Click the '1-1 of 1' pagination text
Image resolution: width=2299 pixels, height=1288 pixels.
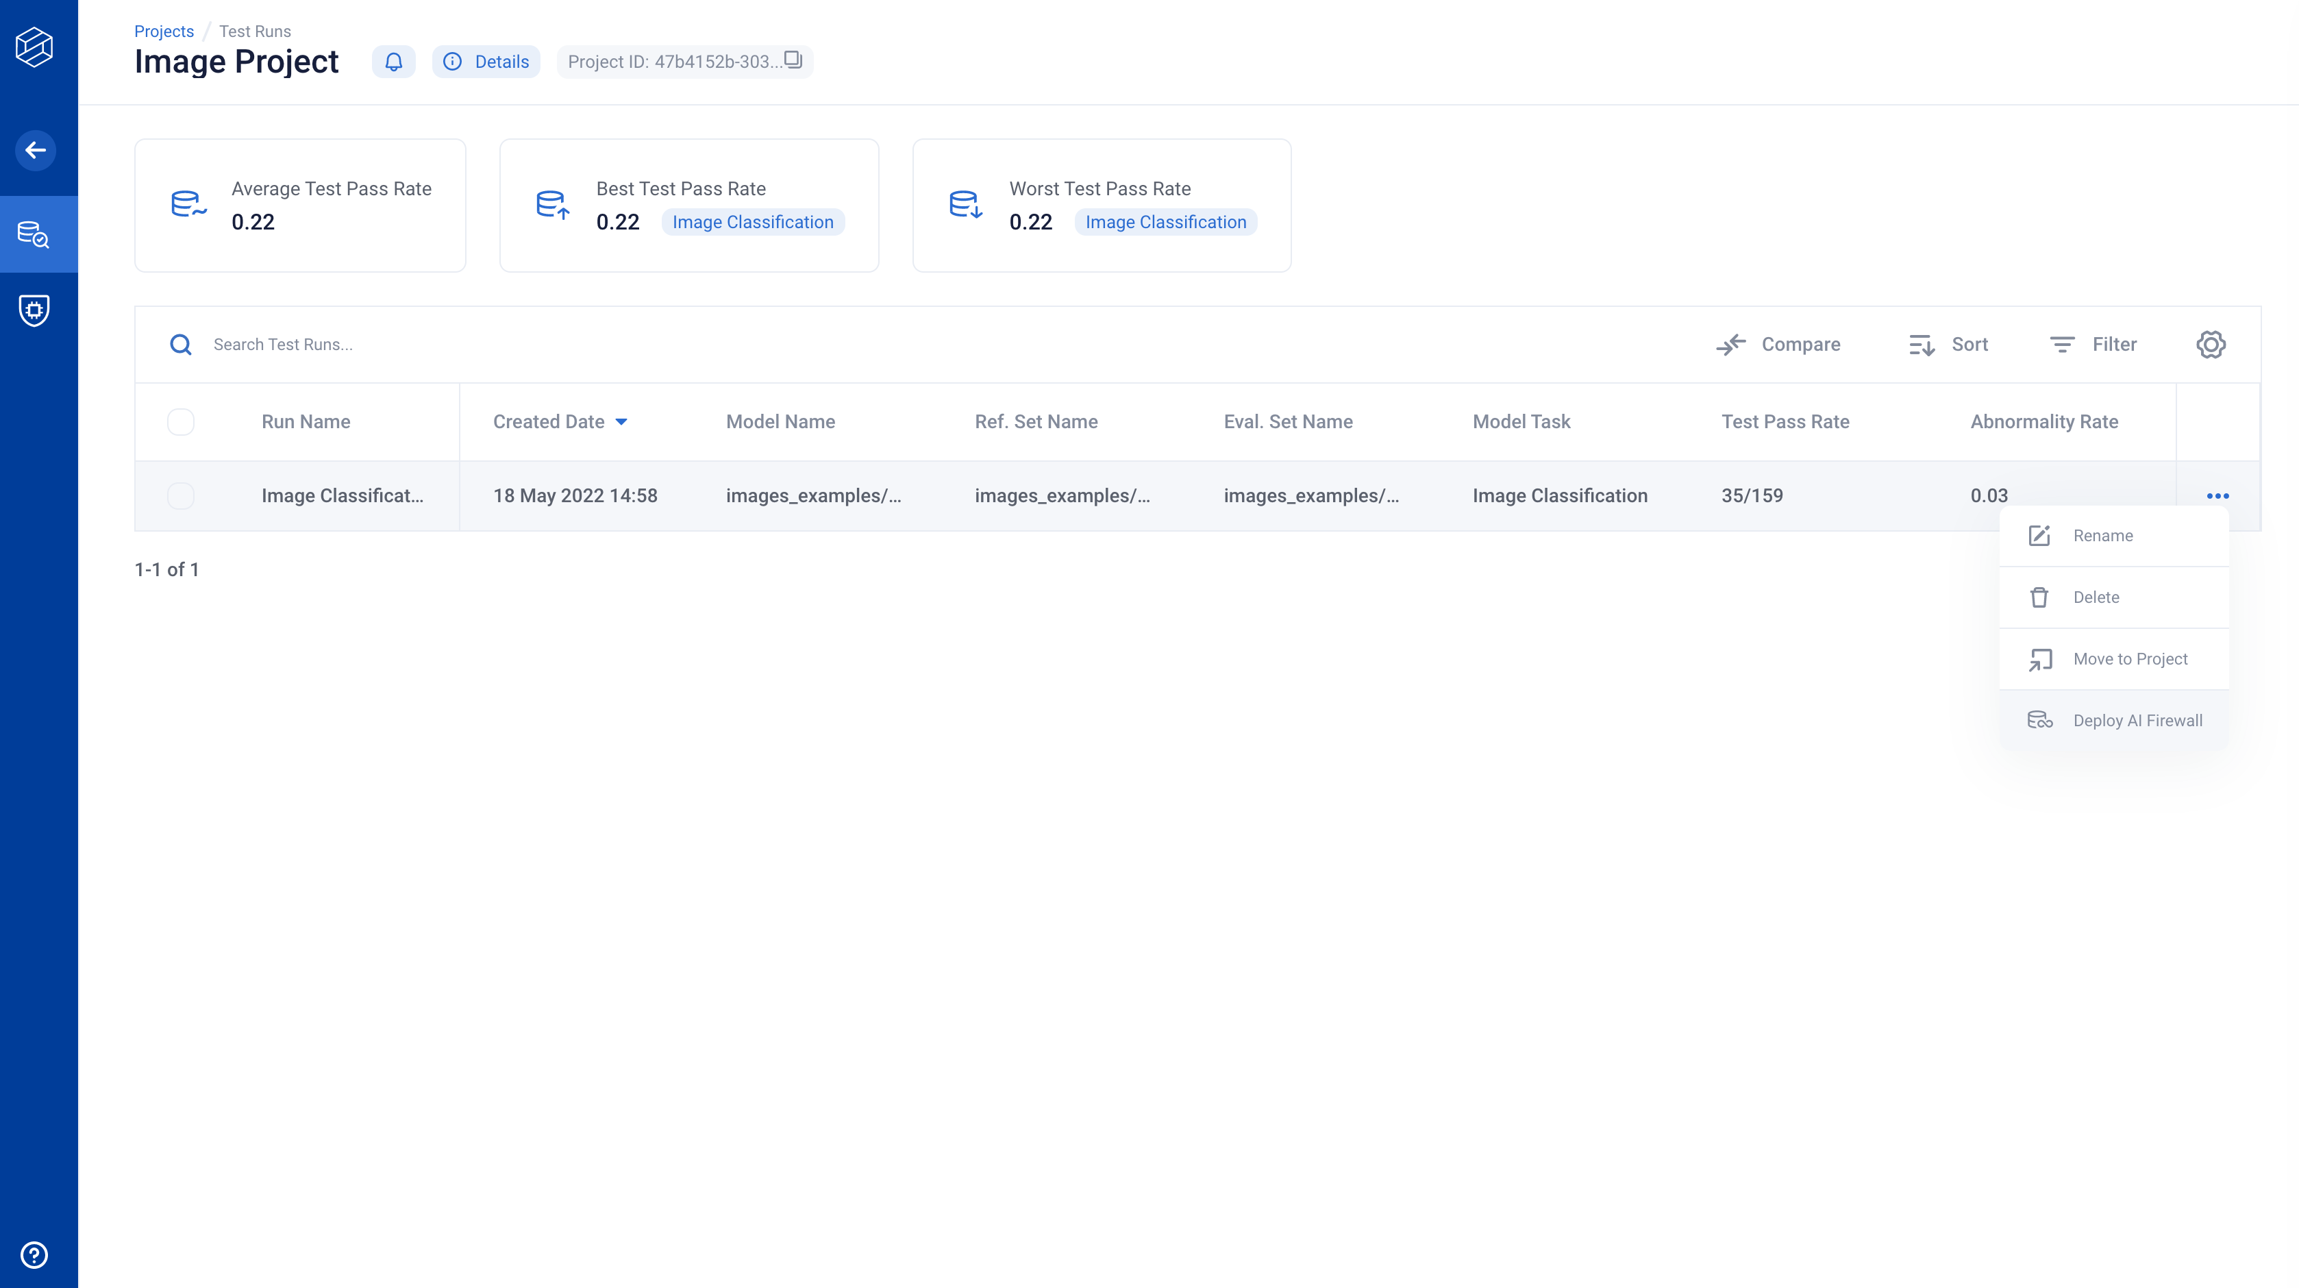(x=167, y=569)
